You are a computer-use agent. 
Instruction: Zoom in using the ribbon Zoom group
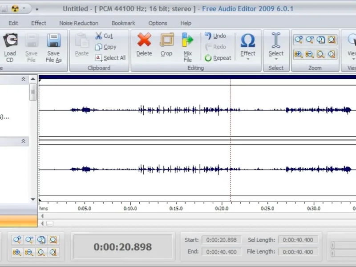point(298,40)
